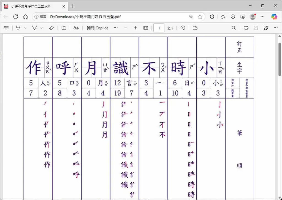This screenshot has width=282, height=200.
Task: Choose the eraser tool
Action: click(x=51, y=28)
